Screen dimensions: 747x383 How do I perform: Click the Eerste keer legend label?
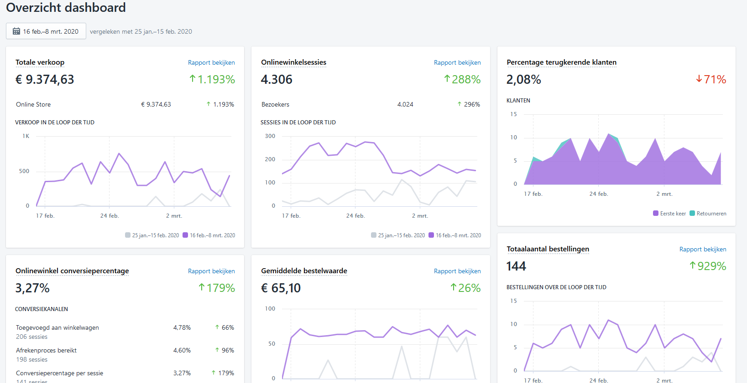click(x=673, y=214)
